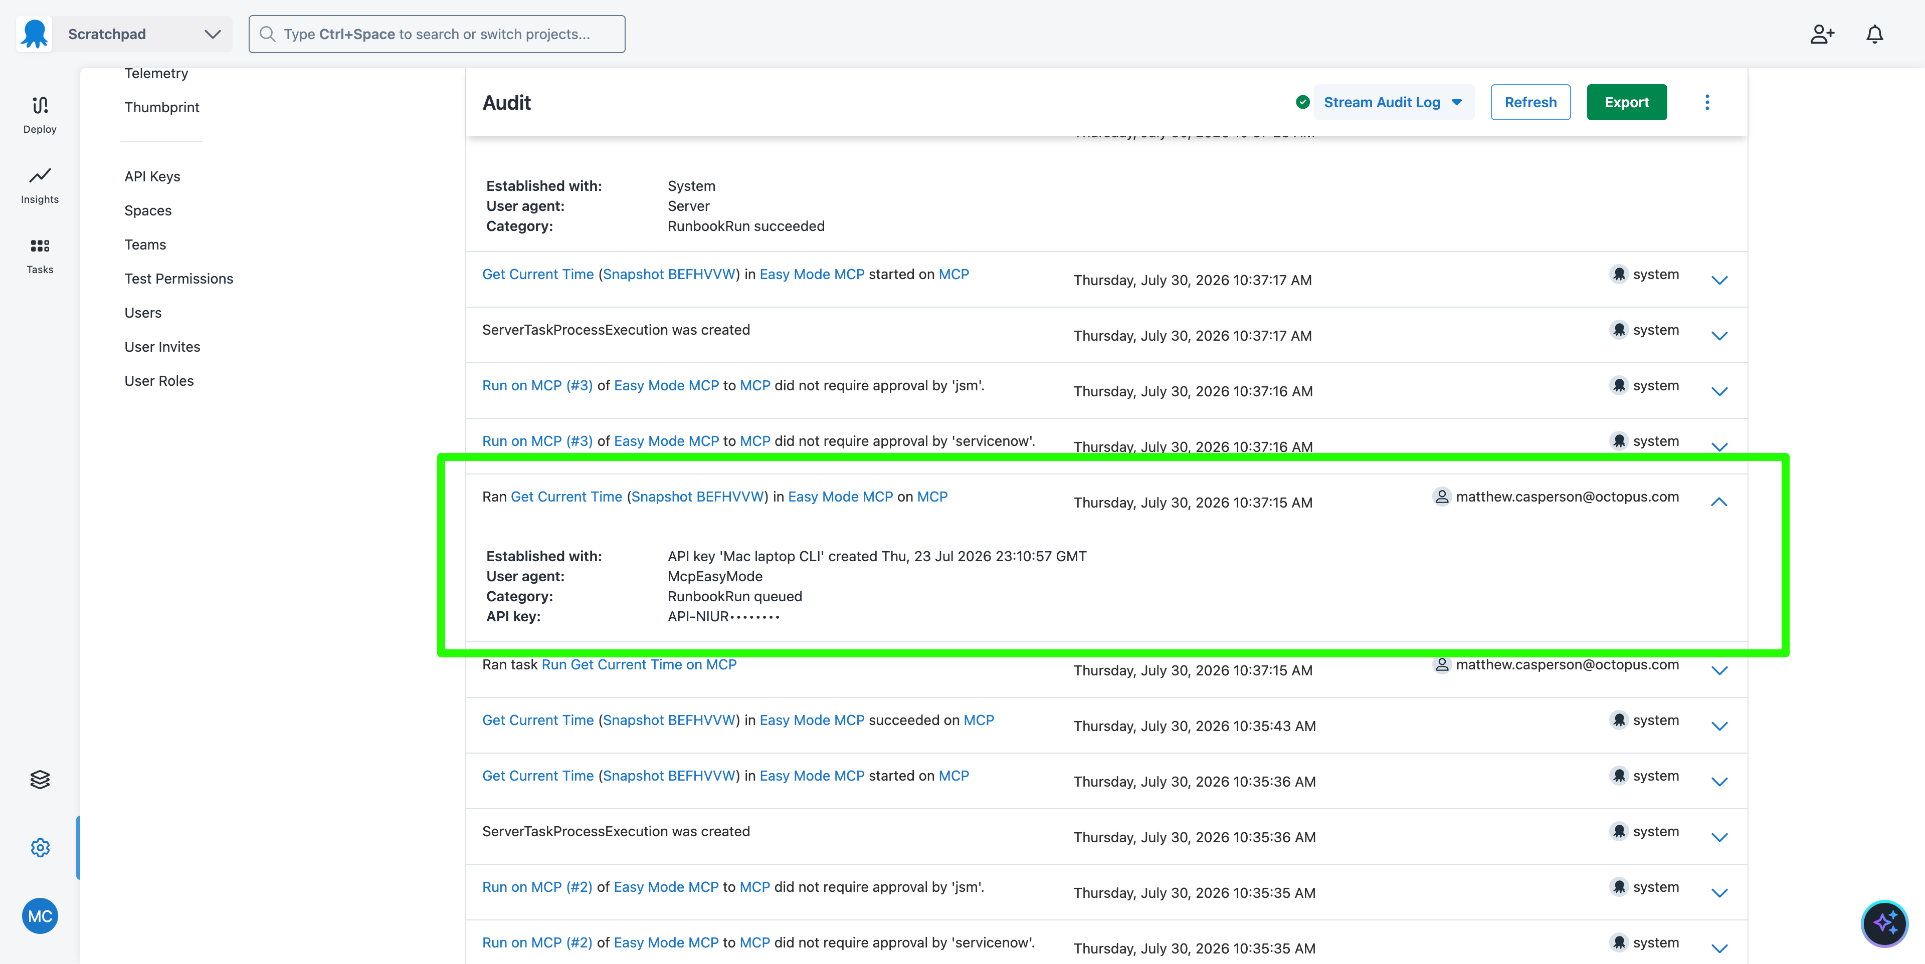Click the Octopus Deploy logo
The height and width of the screenshot is (964, 1925).
click(35, 34)
